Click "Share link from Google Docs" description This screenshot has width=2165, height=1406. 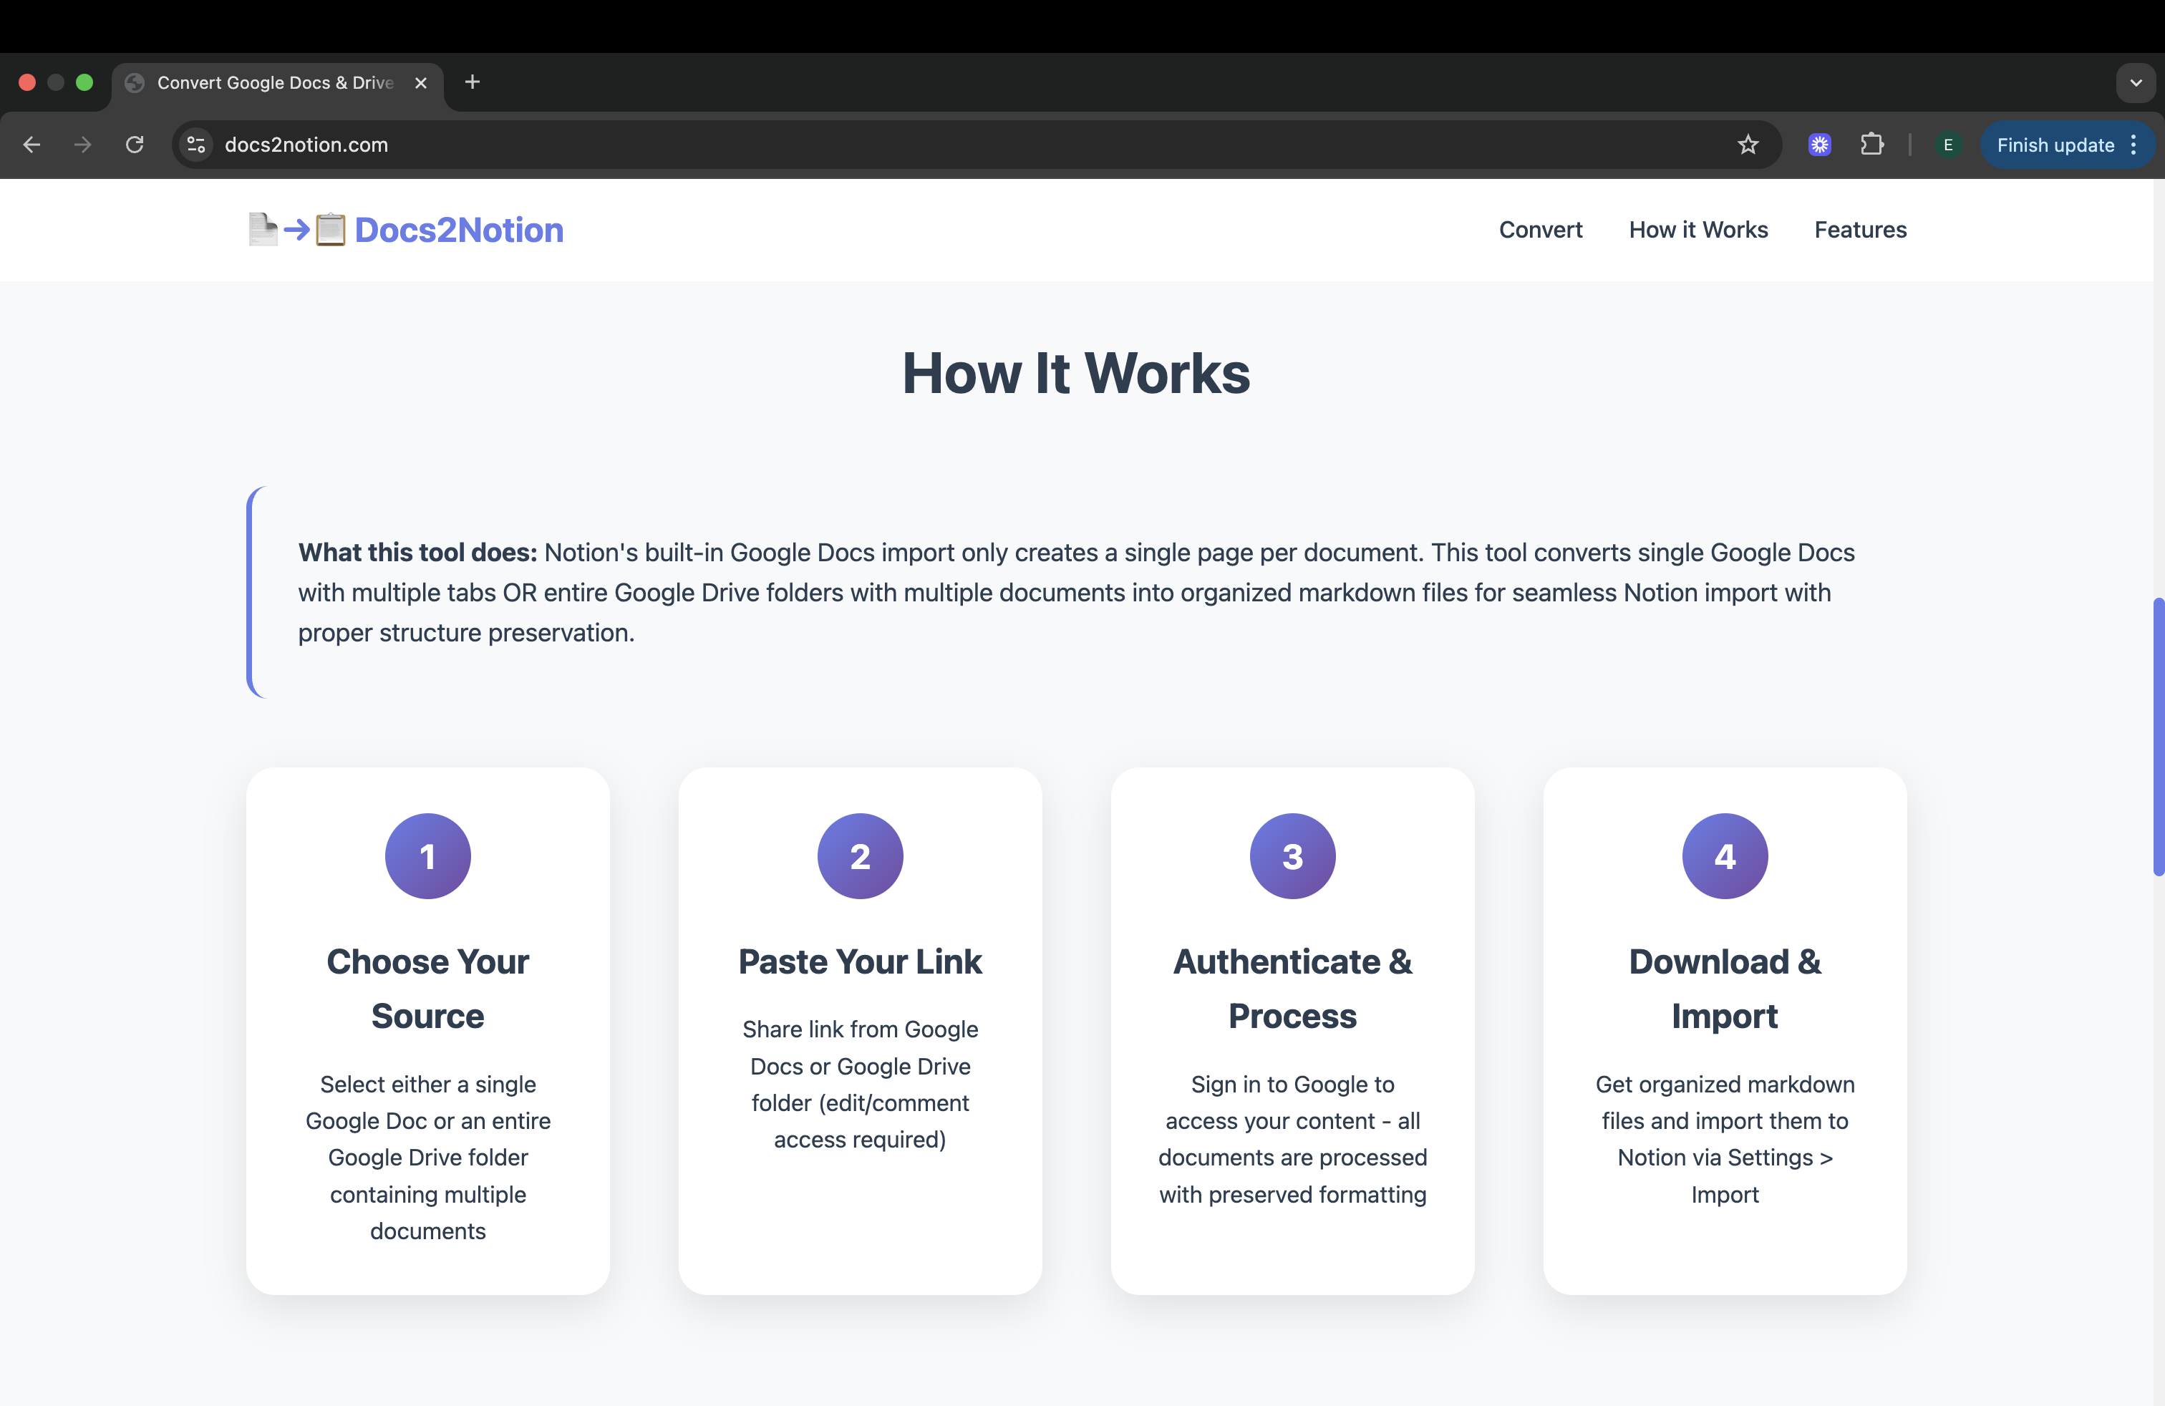click(861, 1084)
